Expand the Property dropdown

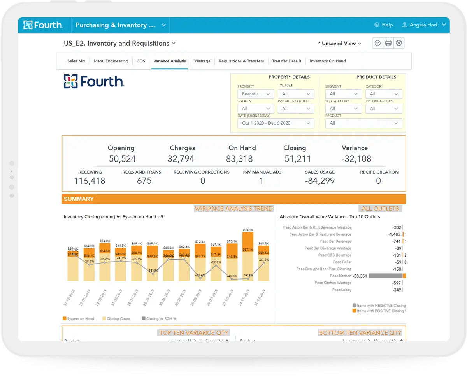(x=256, y=94)
